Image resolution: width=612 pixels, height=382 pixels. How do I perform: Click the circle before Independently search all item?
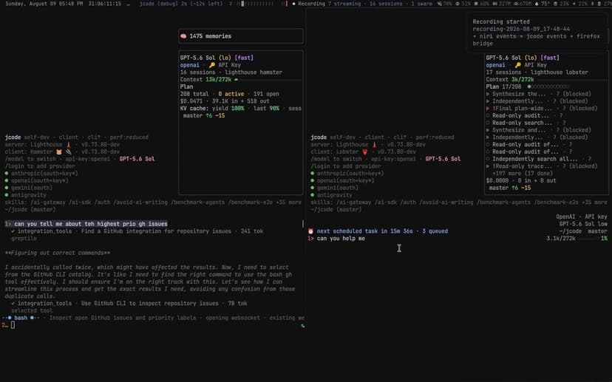[488, 159]
